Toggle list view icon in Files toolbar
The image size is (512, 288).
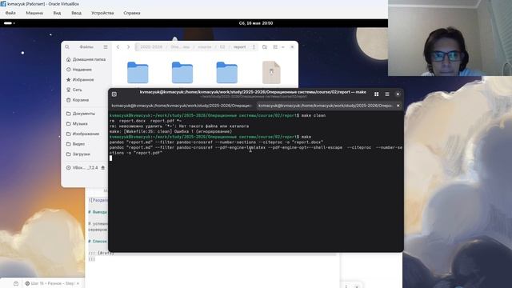click(275, 47)
